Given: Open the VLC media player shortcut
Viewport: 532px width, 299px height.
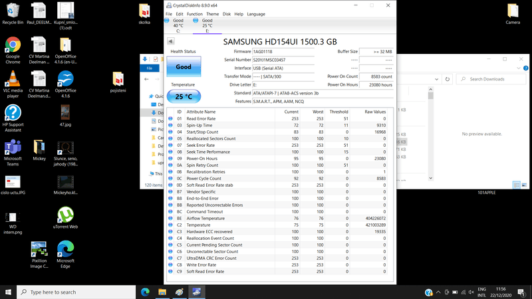Looking at the screenshot, I should click(13, 84).
